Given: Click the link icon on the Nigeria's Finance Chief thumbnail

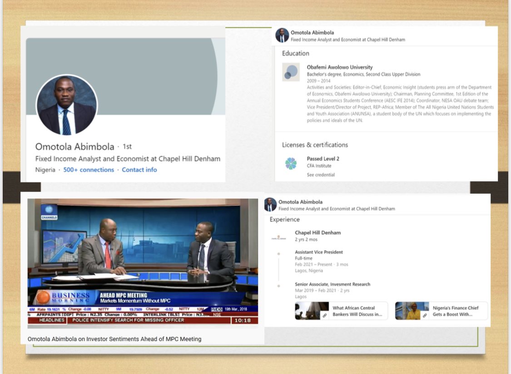Looking at the screenshot, I should (x=425, y=316).
